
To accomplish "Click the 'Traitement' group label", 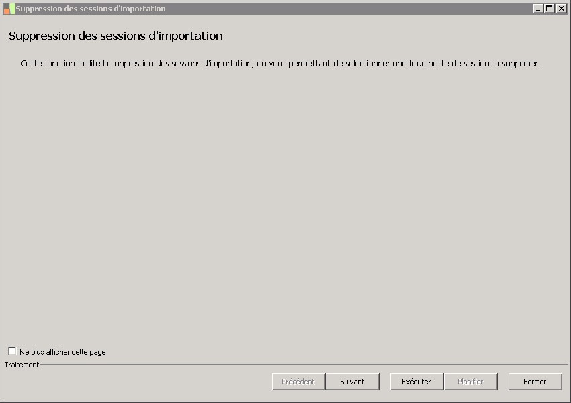I will tap(21, 365).
